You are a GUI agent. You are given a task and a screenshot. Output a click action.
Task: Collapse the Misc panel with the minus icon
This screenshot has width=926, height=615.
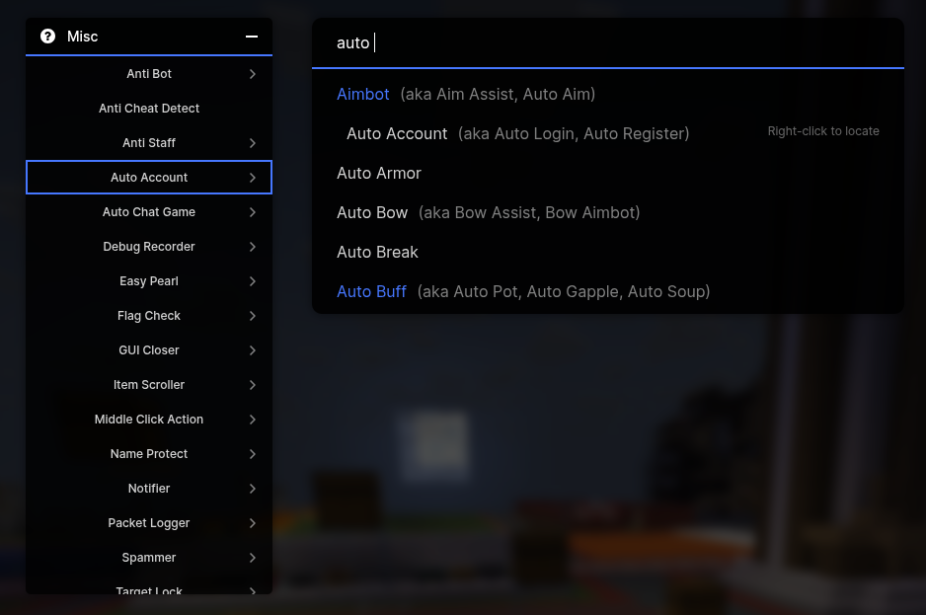click(x=252, y=37)
